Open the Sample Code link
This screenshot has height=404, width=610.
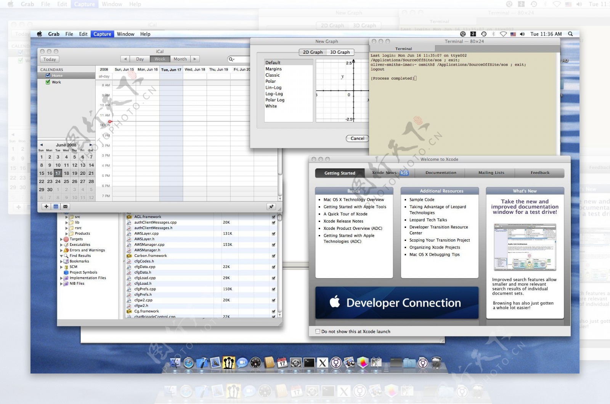click(x=422, y=200)
